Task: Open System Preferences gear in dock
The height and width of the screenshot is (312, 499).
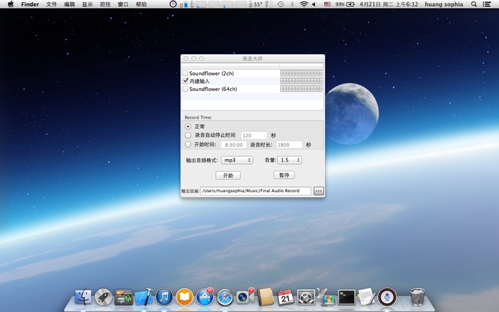Action: (x=306, y=297)
